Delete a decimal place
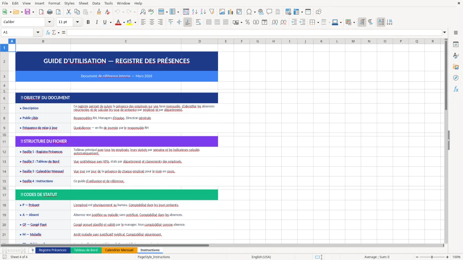This screenshot has height=260, width=463. coord(283,22)
